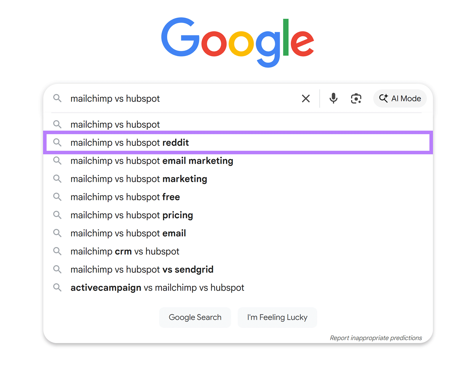Click the AI Mode sparkle icon

point(383,98)
